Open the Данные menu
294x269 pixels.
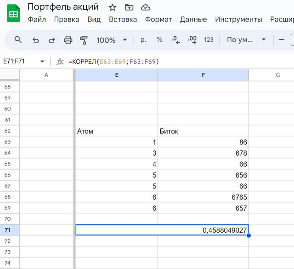193,19
